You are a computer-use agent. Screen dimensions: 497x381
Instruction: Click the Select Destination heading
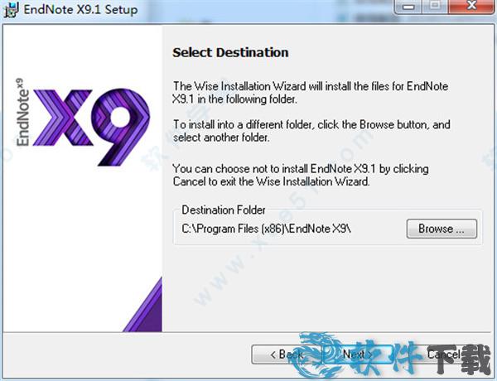230,53
